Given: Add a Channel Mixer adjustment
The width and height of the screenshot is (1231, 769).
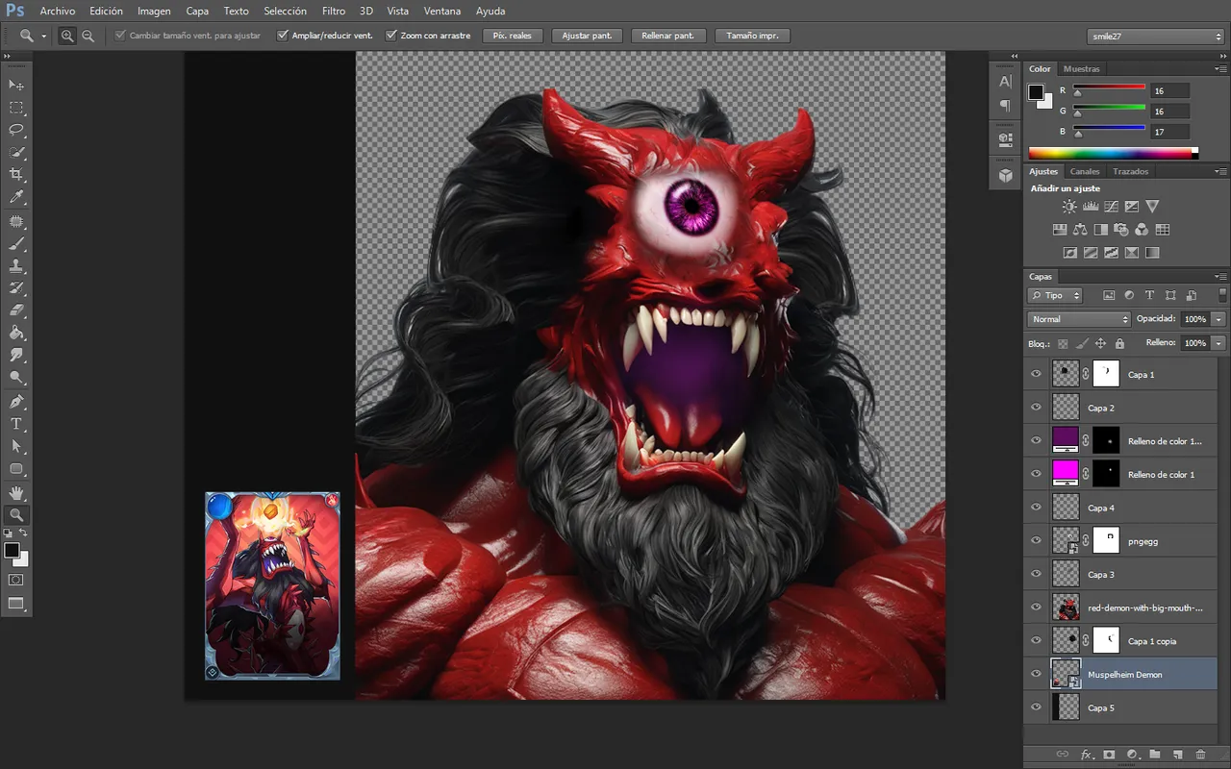Looking at the screenshot, I should click(1142, 230).
